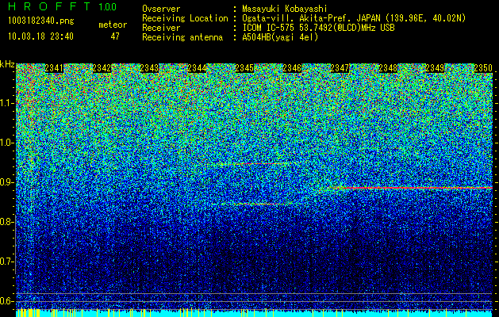Select the filename 1003182340.png

pyautogui.click(x=41, y=21)
